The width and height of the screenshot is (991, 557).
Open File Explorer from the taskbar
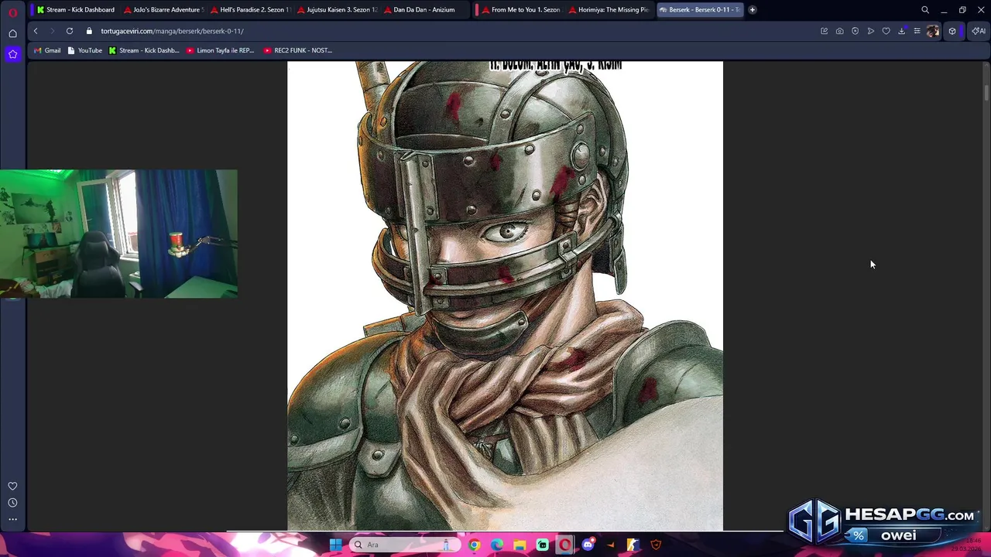[520, 545]
